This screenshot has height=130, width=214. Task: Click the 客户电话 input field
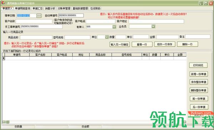(101, 21)
